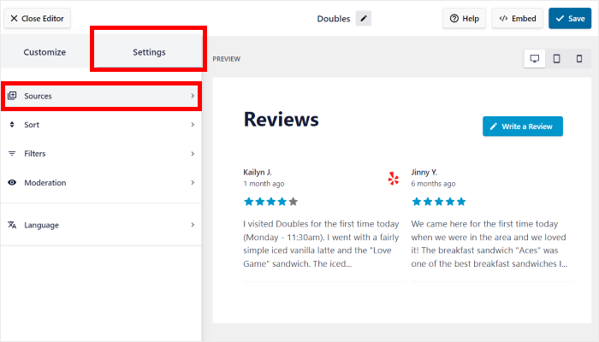This screenshot has width=599, height=342.
Task: Click the PREVIEW label
Action: pos(227,59)
